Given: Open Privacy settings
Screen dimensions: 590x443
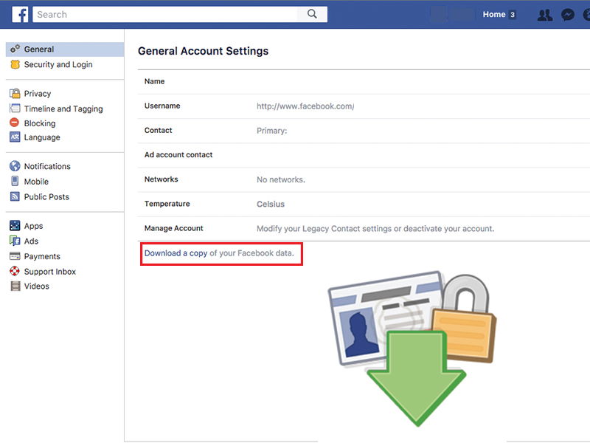Looking at the screenshot, I should point(38,94).
